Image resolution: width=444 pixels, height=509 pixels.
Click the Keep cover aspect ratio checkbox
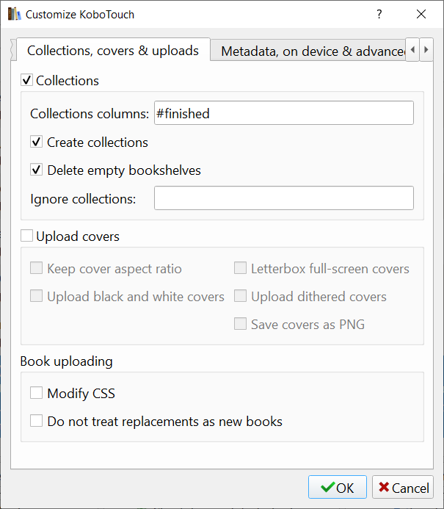pyautogui.click(x=36, y=269)
